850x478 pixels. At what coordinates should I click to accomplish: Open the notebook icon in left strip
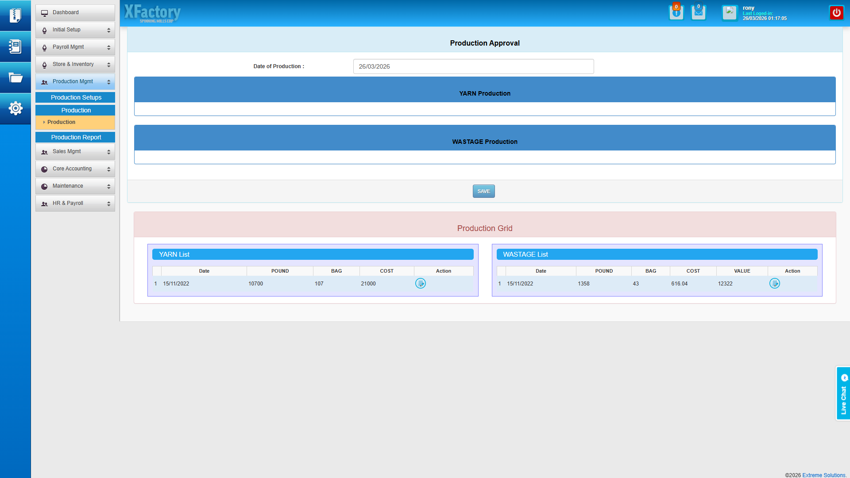[15, 46]
